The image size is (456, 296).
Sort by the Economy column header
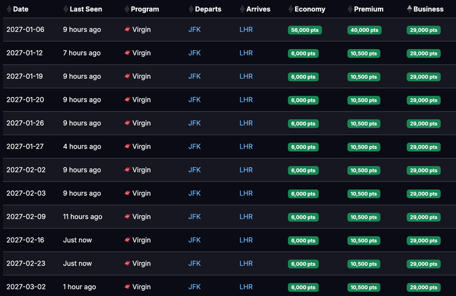tap(307, 9)
